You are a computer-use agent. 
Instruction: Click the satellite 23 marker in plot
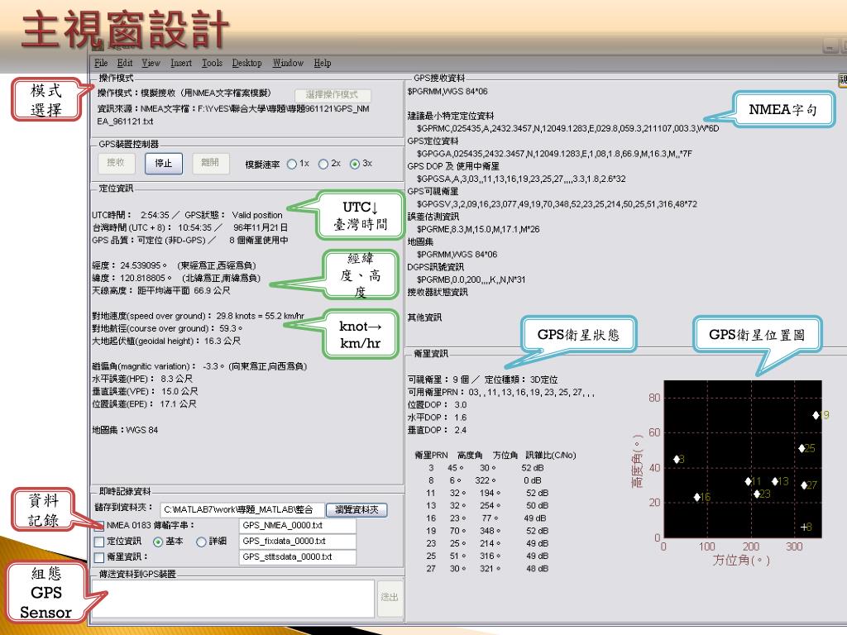(x=758, y=494)
